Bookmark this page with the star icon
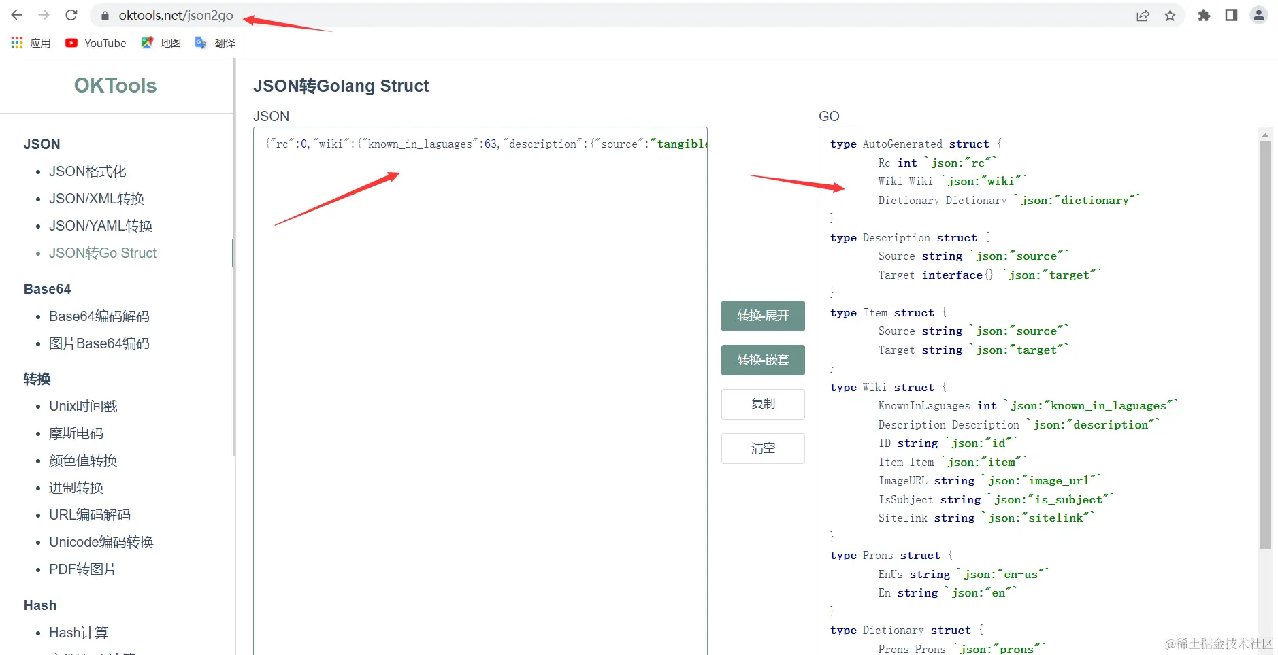Screen dimensions: 1278x655 click(1170, 16)
